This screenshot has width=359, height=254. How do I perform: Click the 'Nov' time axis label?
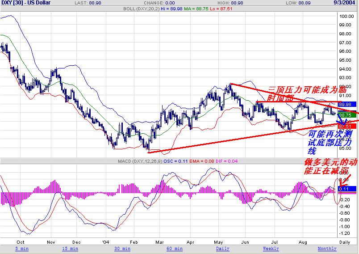(x=51, y=242)
